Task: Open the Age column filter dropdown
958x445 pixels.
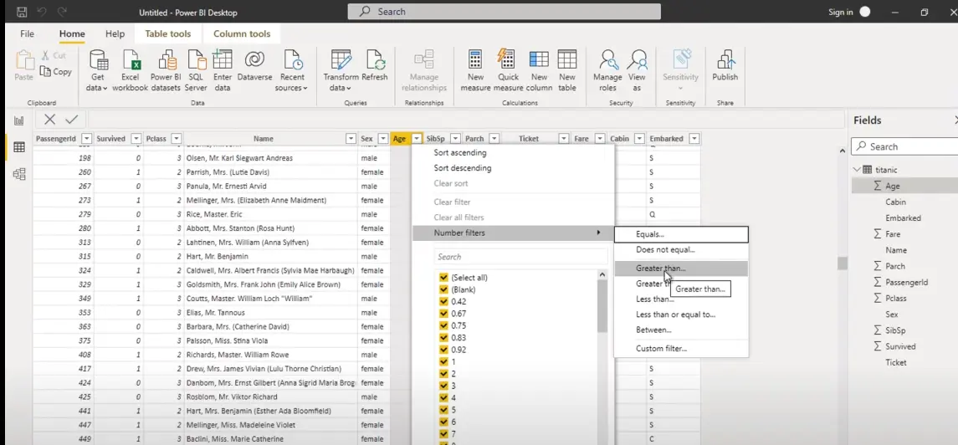Action: tap(417, 139)
